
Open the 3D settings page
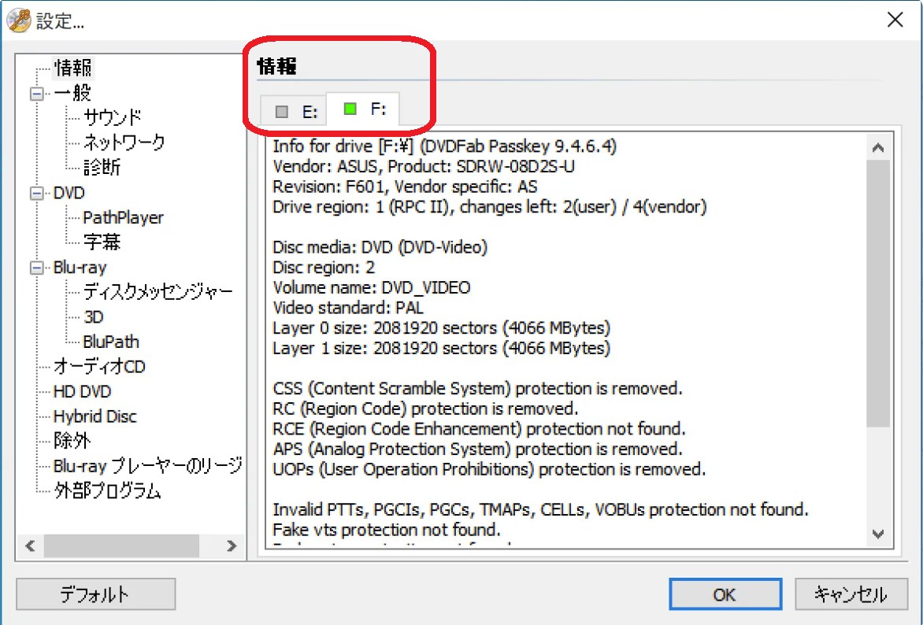click(x=94, y=317)
